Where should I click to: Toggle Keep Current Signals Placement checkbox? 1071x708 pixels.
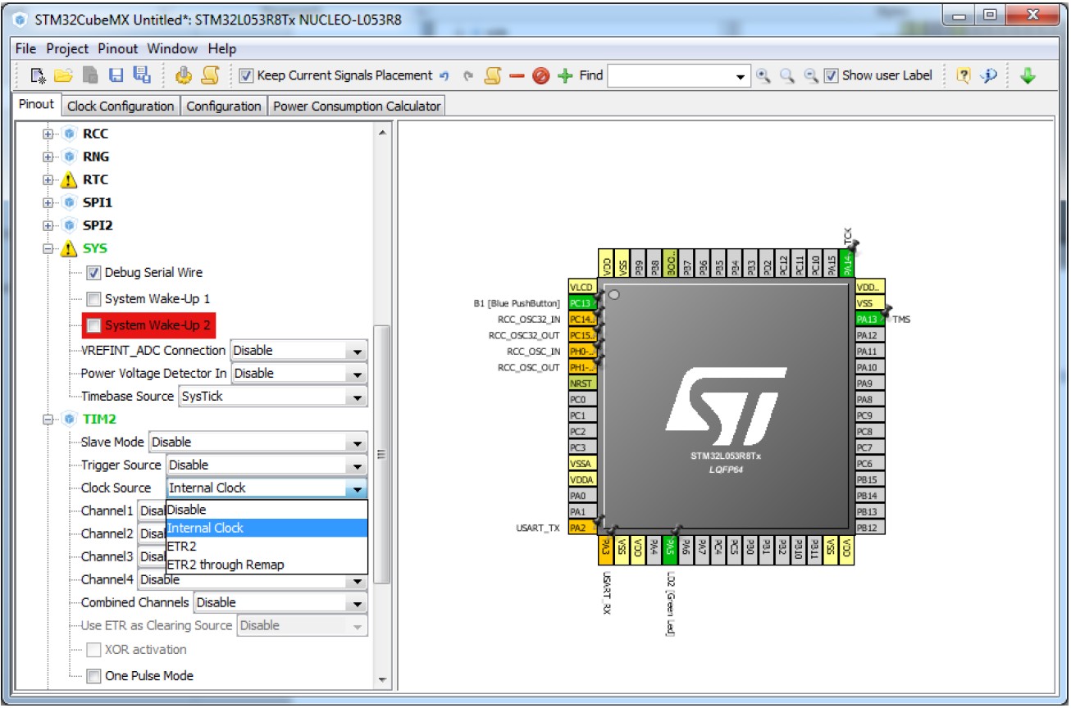pyautogui.click(x=246, y=76)
